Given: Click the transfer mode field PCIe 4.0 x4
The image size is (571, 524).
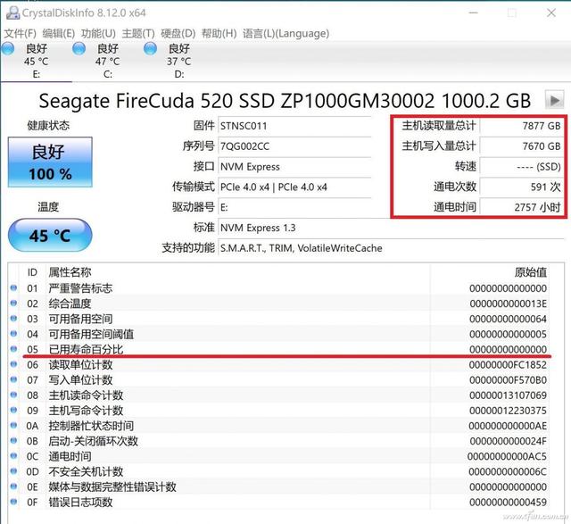Looking at the screenshot, I should click(294, 187).
